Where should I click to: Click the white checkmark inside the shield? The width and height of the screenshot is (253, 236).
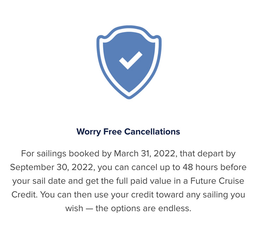coord(131,60)
